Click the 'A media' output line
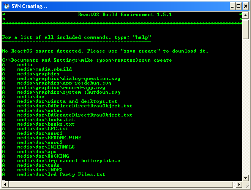 [17, 65]
